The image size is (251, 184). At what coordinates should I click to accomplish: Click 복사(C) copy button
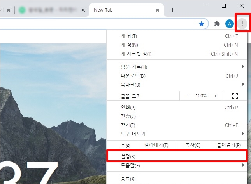(x=193, y=145)
